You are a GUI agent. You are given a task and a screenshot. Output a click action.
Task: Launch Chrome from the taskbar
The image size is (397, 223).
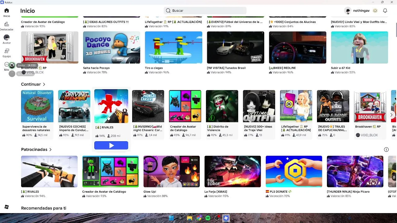(199, 218)
